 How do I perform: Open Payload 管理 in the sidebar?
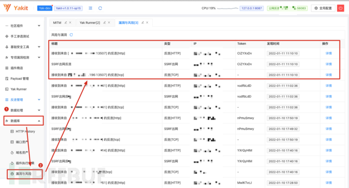[x=20, y=78]
